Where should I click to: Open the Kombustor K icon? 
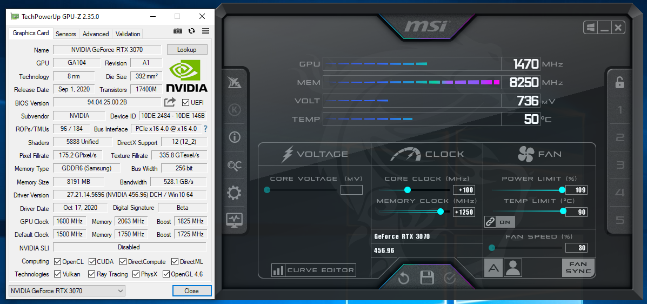tap(235, 110)
